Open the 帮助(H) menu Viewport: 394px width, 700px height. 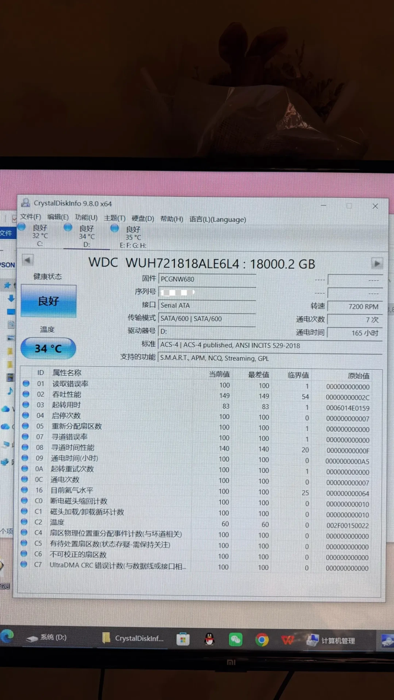point(171,219)
